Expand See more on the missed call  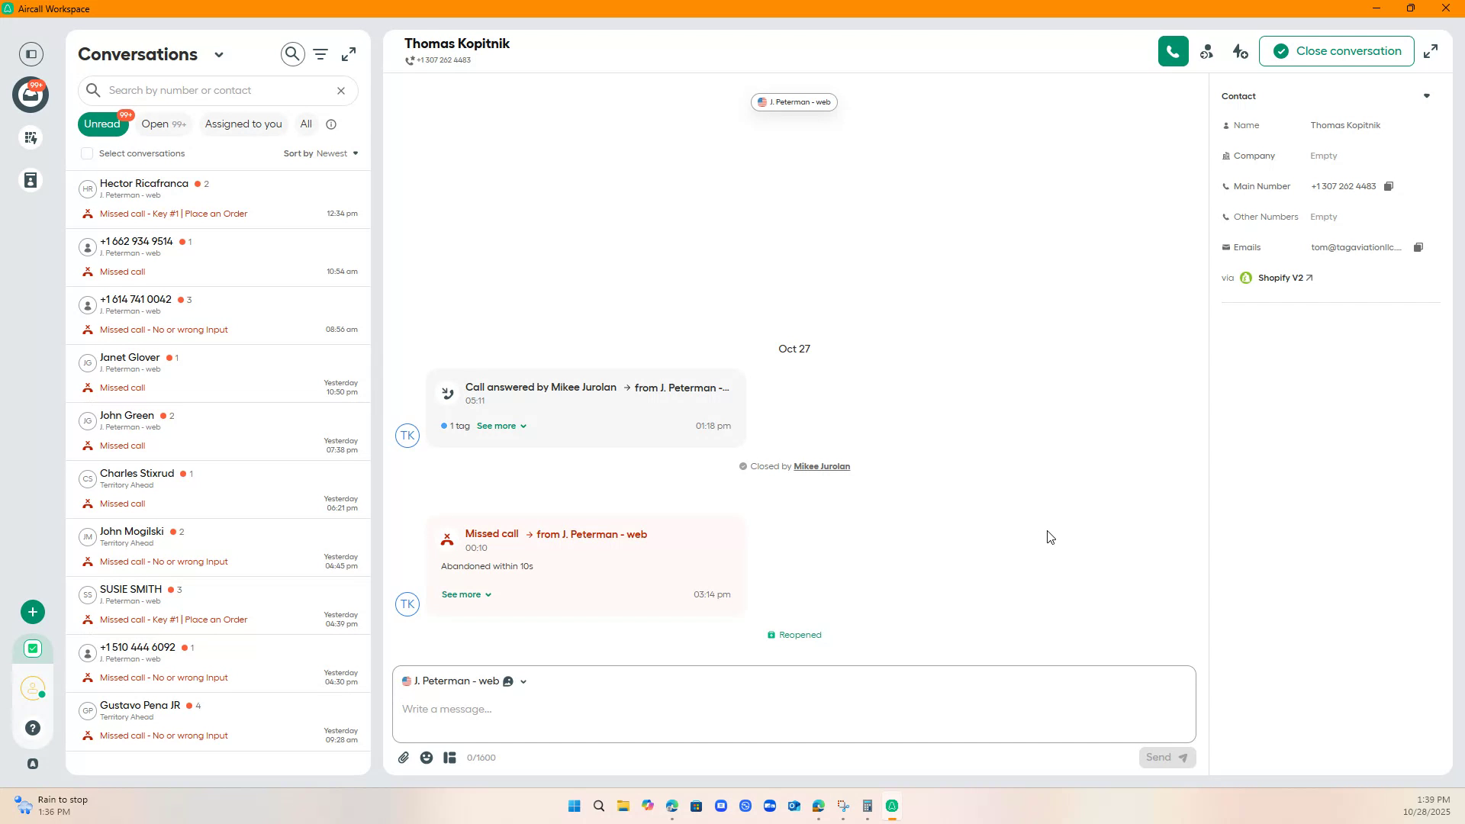466,594
